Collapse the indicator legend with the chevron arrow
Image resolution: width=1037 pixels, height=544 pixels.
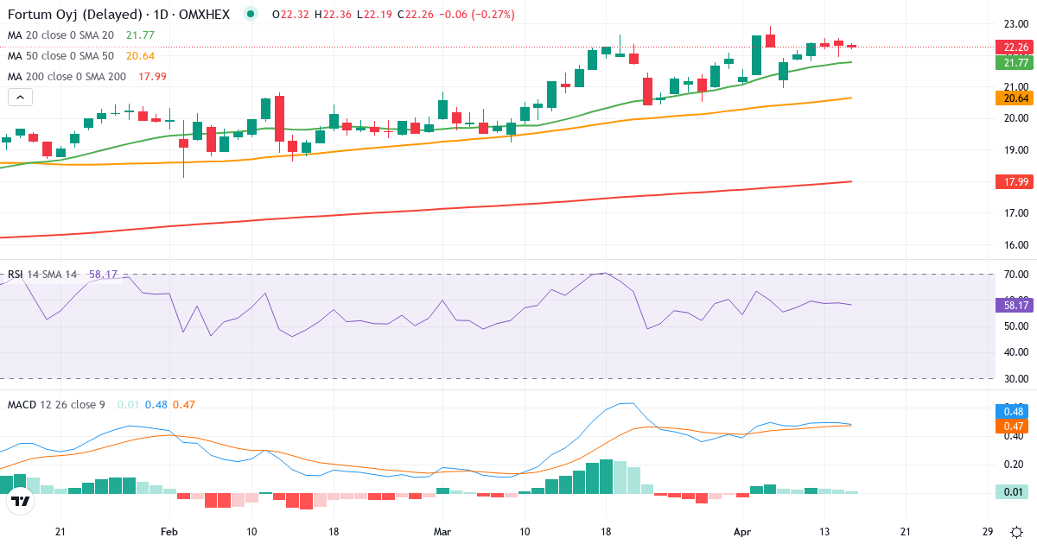[x=19, y=97]
